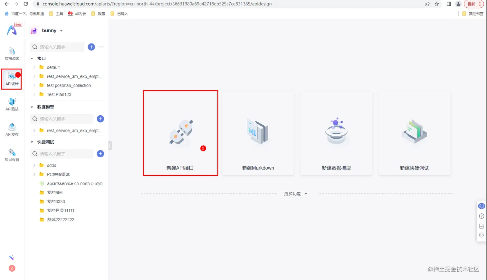Viewport: 487px width, 280px height.
Task: Click the magic wand icon at sidebar bottom
Action: (12, 257)
